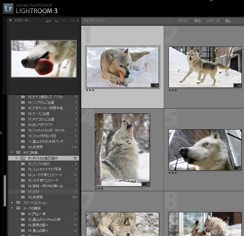Image resolution: width=244 pixels, height=236 pixels.
Task: Select the wolf eating meat thumbnail
Action: tap(123, 67)
